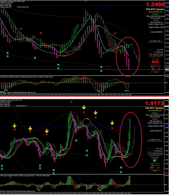The image size is (169, 195).
Task: Click the 'Trend' label on EURUSD chart
Action: (x=155, y=72)
